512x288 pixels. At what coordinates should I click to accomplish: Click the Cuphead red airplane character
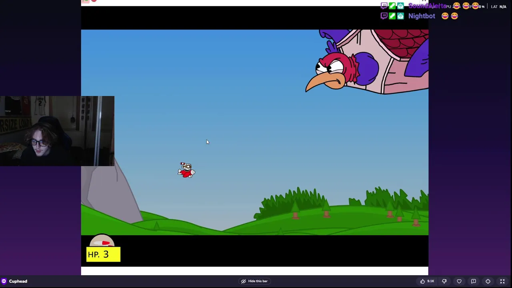point(186,170)
